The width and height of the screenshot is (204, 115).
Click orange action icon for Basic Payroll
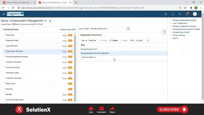point(70,84)
